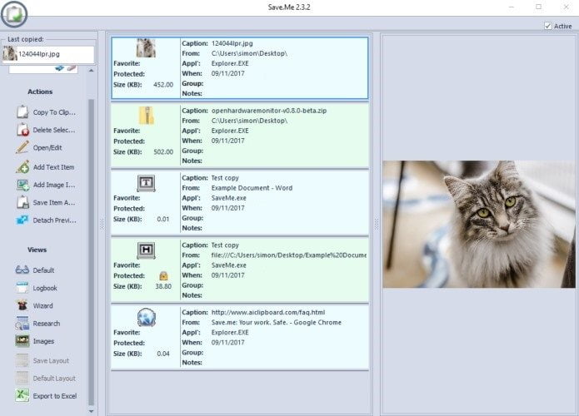Click the Actions section header
579x416 pixels.
(x=40, y=92)
